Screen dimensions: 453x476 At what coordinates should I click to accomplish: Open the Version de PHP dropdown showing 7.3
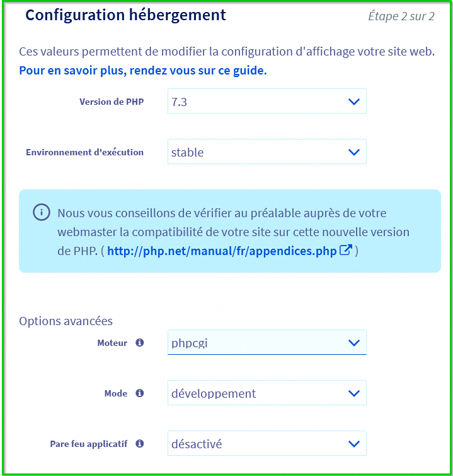(x=258, y=102)
